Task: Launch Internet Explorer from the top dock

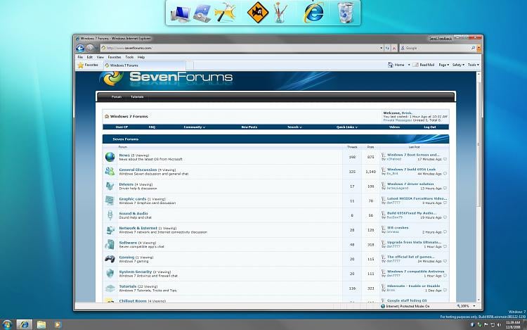Action: [313, 13]
